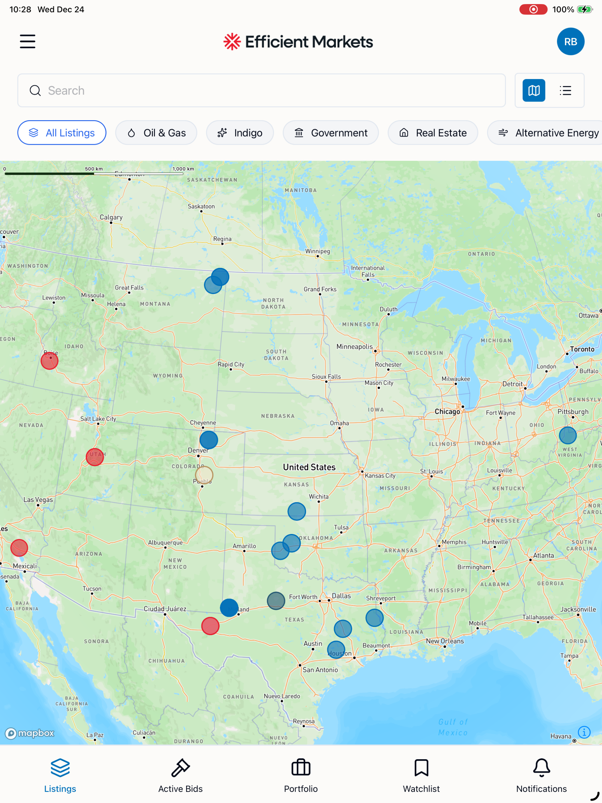
Task: Select the blue marker south of Pittsburgh
Action: pos(568,435)
